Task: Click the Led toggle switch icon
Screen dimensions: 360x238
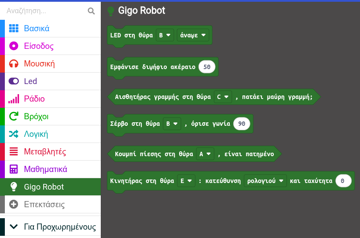Action: pyautogui.click(x=14, y=81)
